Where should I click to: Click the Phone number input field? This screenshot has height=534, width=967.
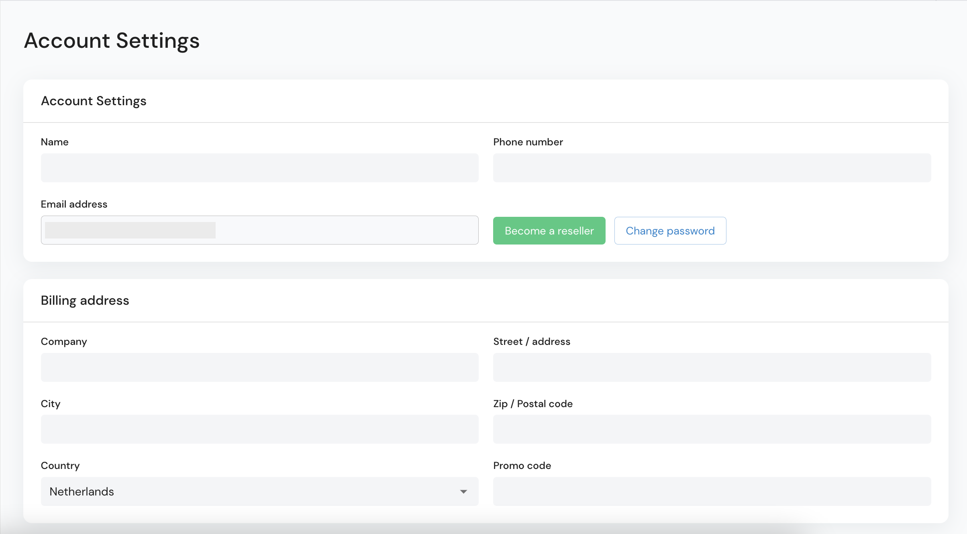click(712, 167)
